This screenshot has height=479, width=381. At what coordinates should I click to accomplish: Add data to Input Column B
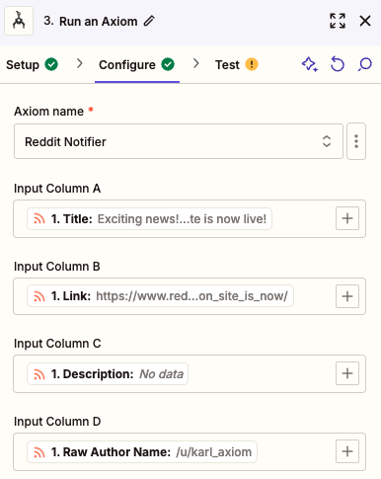click(347, 296)
